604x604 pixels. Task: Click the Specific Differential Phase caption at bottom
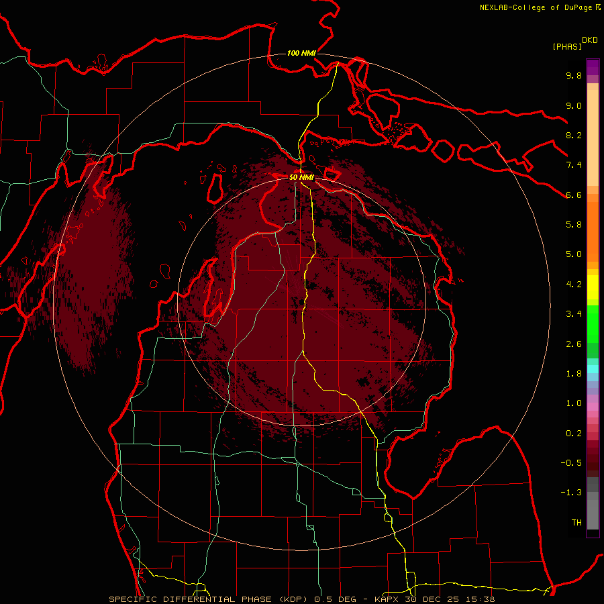301,599
